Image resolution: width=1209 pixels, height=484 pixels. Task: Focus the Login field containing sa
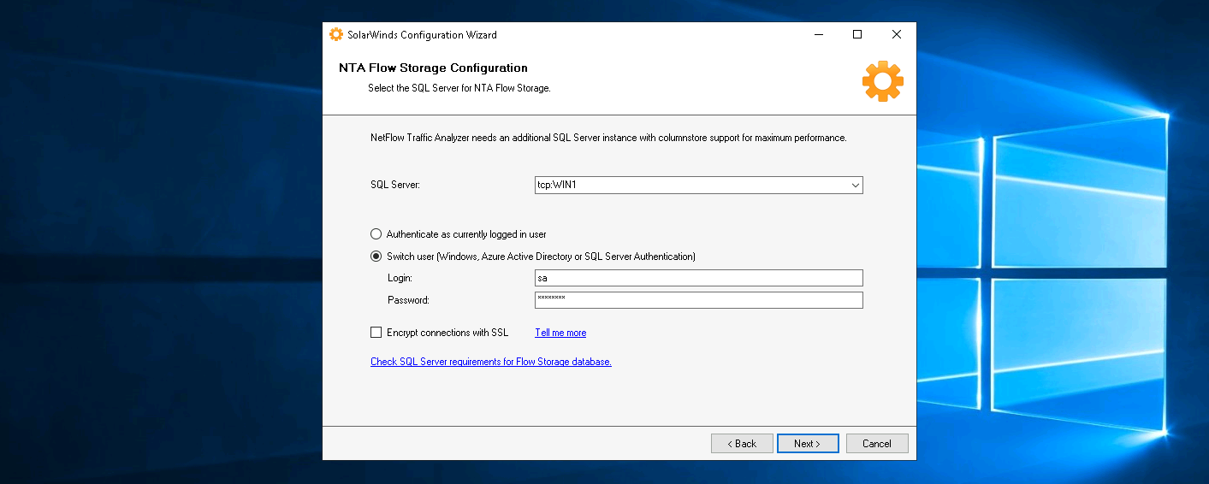(697, 278)
